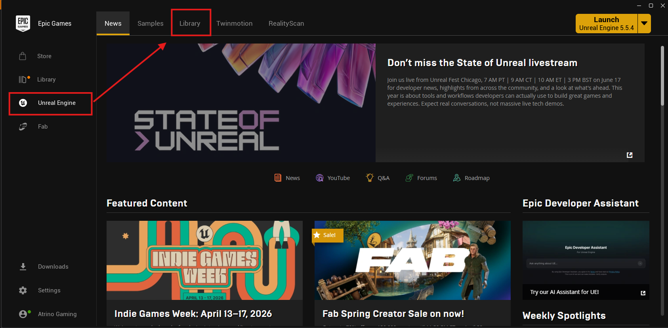
Task: Click the 'Epic Developer Assistant' heading
Action: pos(580,203)
